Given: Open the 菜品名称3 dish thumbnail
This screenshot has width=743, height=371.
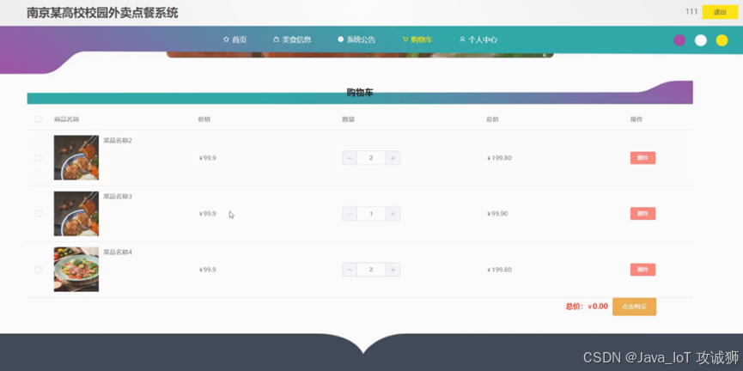Looking at the screenshot, I should (76, 214).
